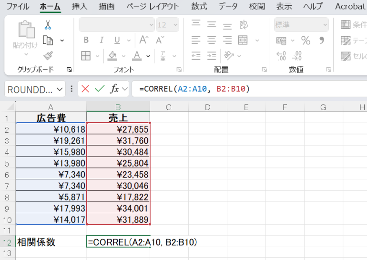Decrease font size with the smaller A icon
Image resolution: width=367 pixels, height=260 pixels.
point(160,40)
